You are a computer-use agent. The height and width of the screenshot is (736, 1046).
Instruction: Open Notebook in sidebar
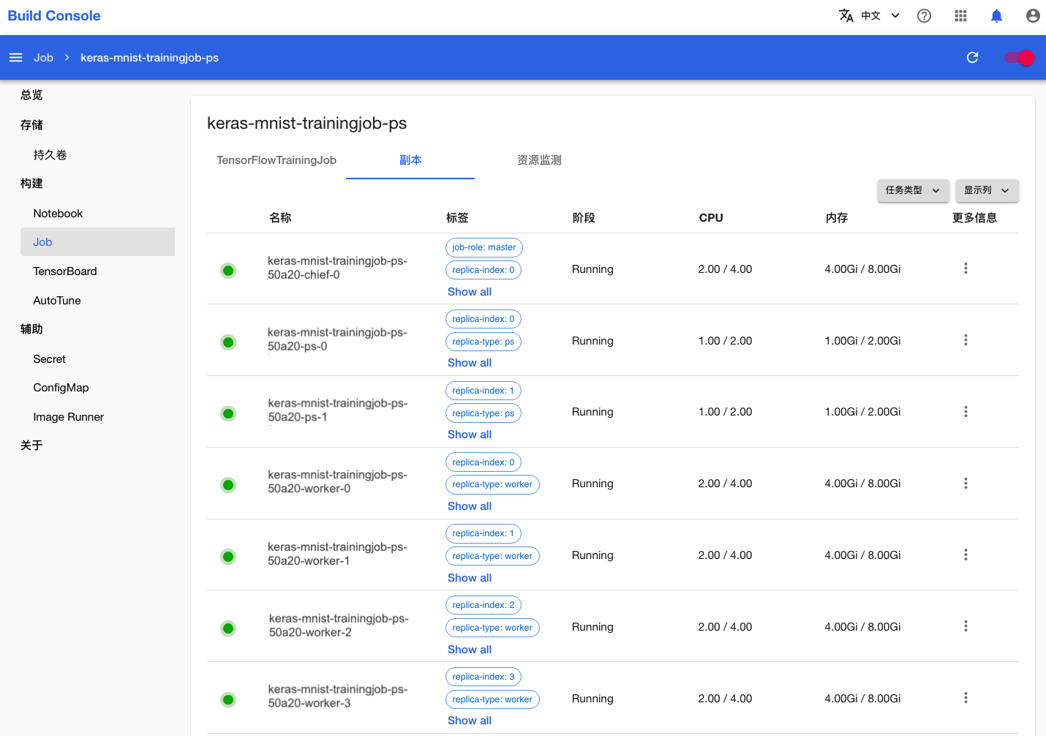pyautogui.click(x=58, y=214)
